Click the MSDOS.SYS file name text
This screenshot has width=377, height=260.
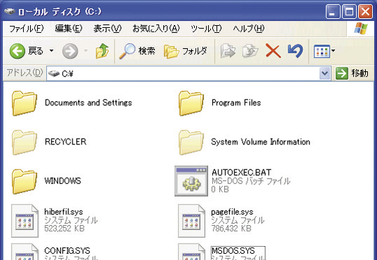(x=233, y=251)
